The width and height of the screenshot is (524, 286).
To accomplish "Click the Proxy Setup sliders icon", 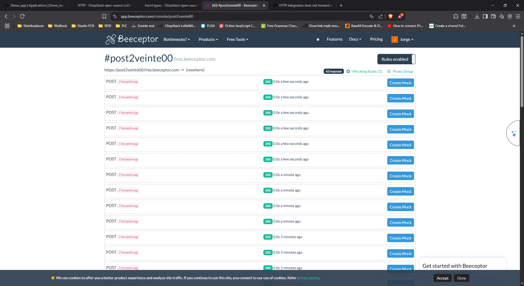I will pos(389,71).
